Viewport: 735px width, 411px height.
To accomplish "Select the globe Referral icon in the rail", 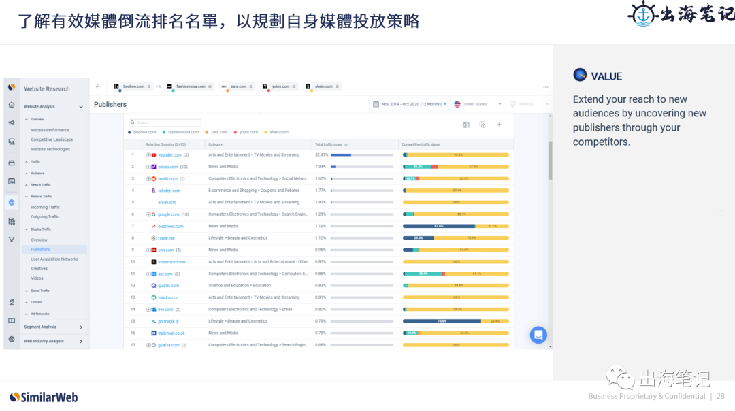I will click(x=11, y=202).
